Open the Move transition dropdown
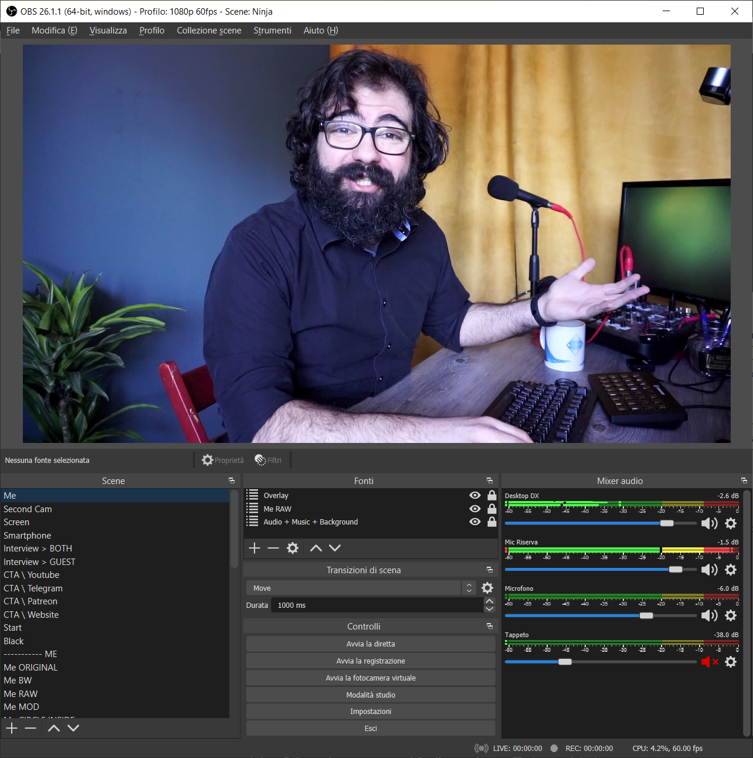This screenshot has width=753, height=758. [x=361, y=588]
